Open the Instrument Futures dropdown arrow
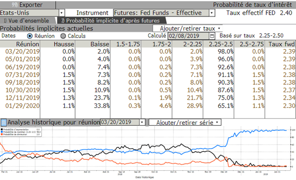 tap(212, 13)
